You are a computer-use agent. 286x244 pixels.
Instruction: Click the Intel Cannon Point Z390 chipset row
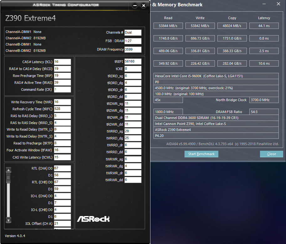click(216, 124)
